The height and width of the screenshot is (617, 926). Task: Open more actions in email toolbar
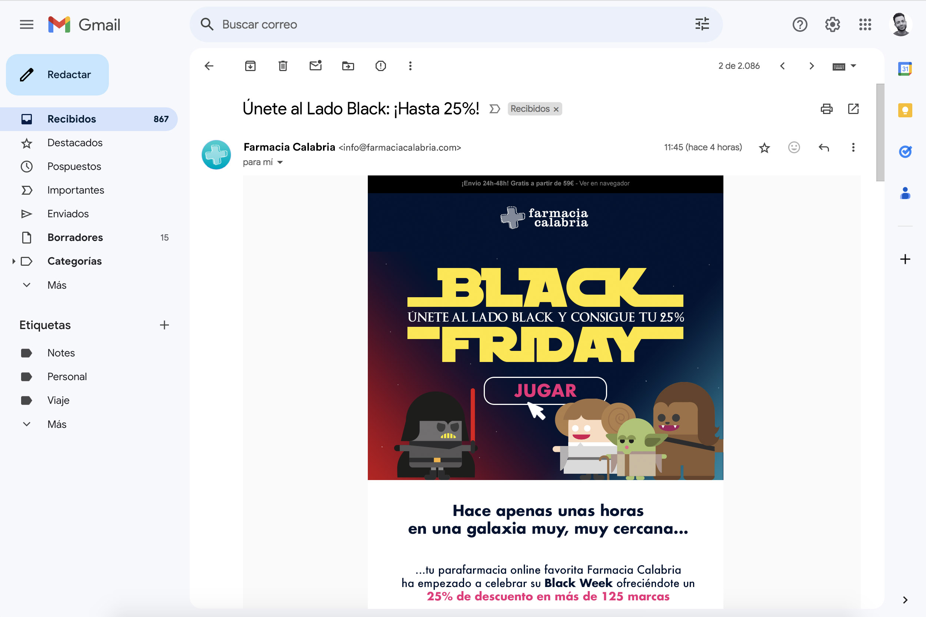coord(410,66)
